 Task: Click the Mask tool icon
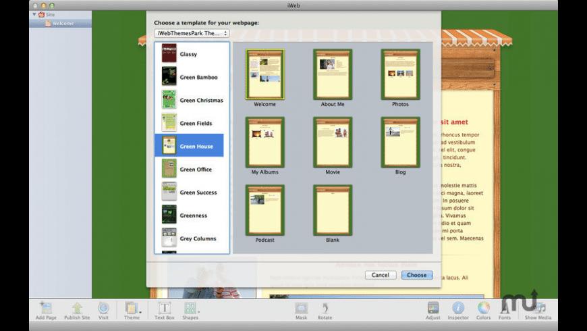point(301,308)
